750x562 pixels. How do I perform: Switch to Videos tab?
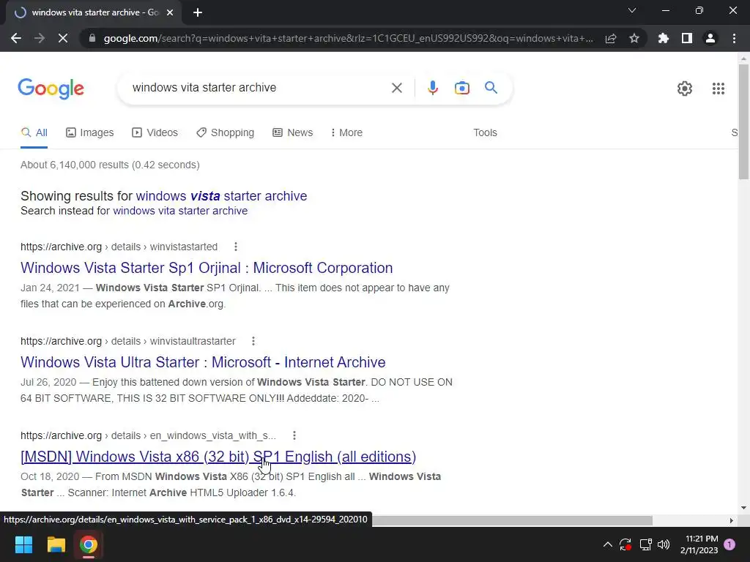coord(155,133)
